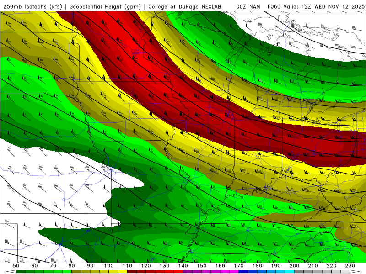
Task: Click the 230 label on the color scale
Action: coord(350,266)
